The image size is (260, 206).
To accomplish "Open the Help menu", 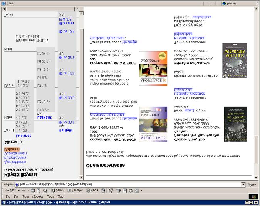I will [60, 196].
